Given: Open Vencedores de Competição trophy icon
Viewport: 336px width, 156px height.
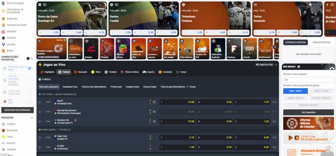Looking at the screenshot, I should 3,11.
